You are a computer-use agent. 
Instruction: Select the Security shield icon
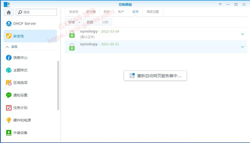(x=9, y=36)
